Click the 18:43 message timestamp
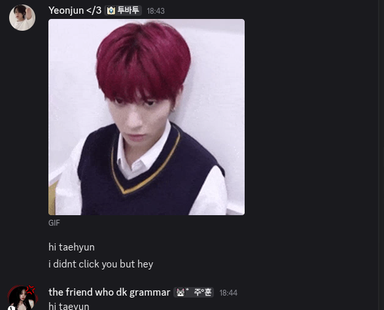Image resolution: width=384 pixels, height=310 pixels. tap(156, 11)
